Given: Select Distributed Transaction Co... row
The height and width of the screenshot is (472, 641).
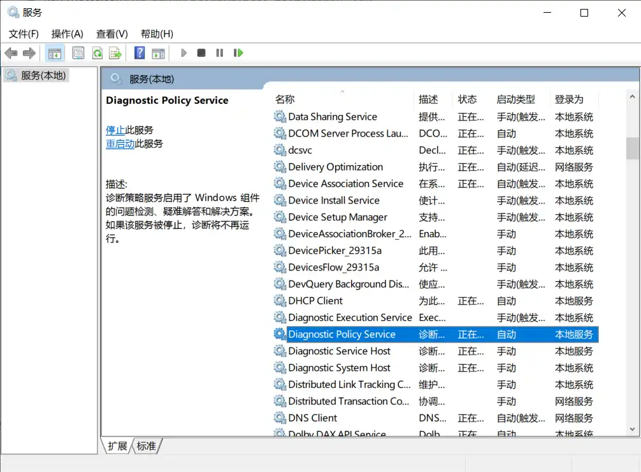Looking at the screenshot, I should (435, 401).
